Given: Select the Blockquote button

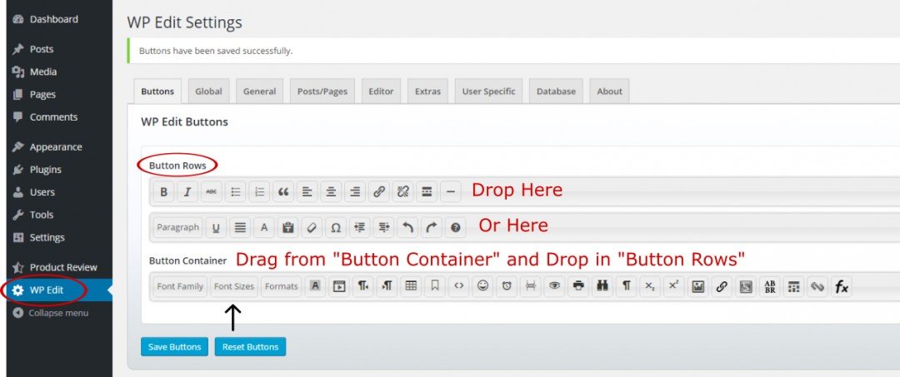Looking at the screenshot, I should tap(283, 192).
